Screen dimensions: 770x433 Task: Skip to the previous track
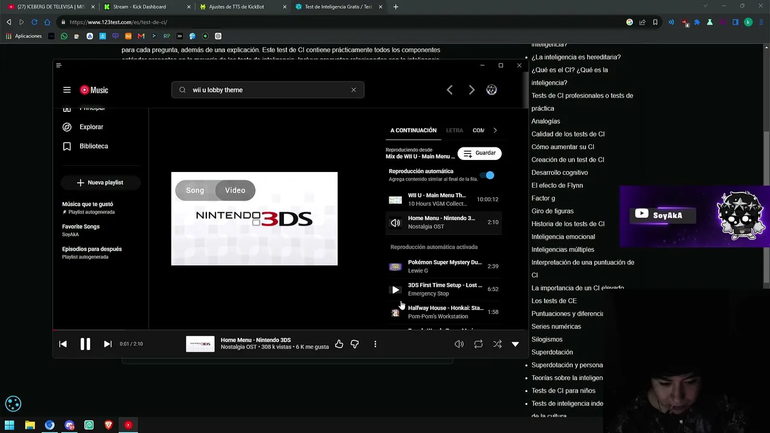tap(63, 344)
